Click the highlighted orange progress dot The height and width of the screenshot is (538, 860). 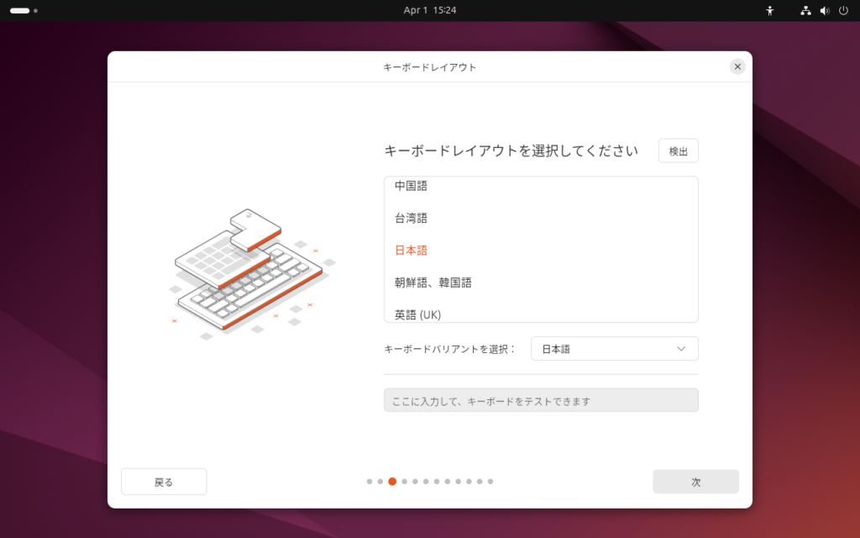[x=392, y=482]
